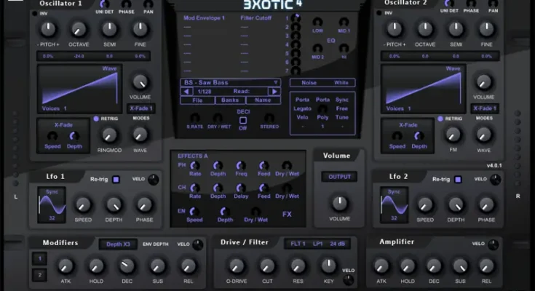Click Oscillator 1 SEMI knob
The image size is (535, 291).
[109, 30]
